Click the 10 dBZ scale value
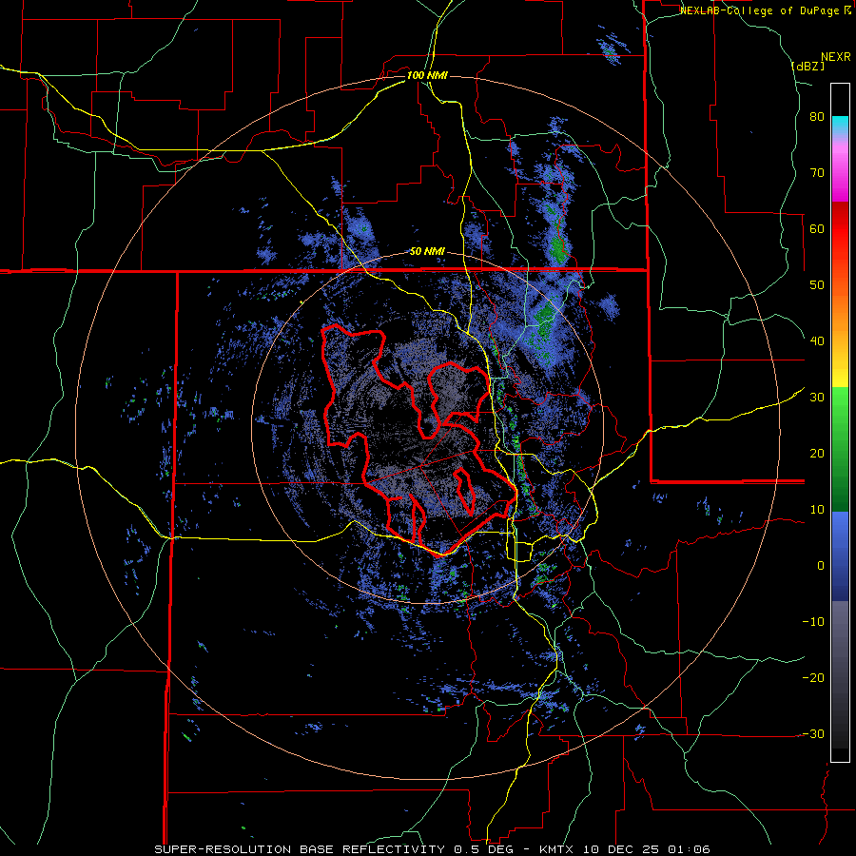856x856 pixels. [x=817, y=510]
